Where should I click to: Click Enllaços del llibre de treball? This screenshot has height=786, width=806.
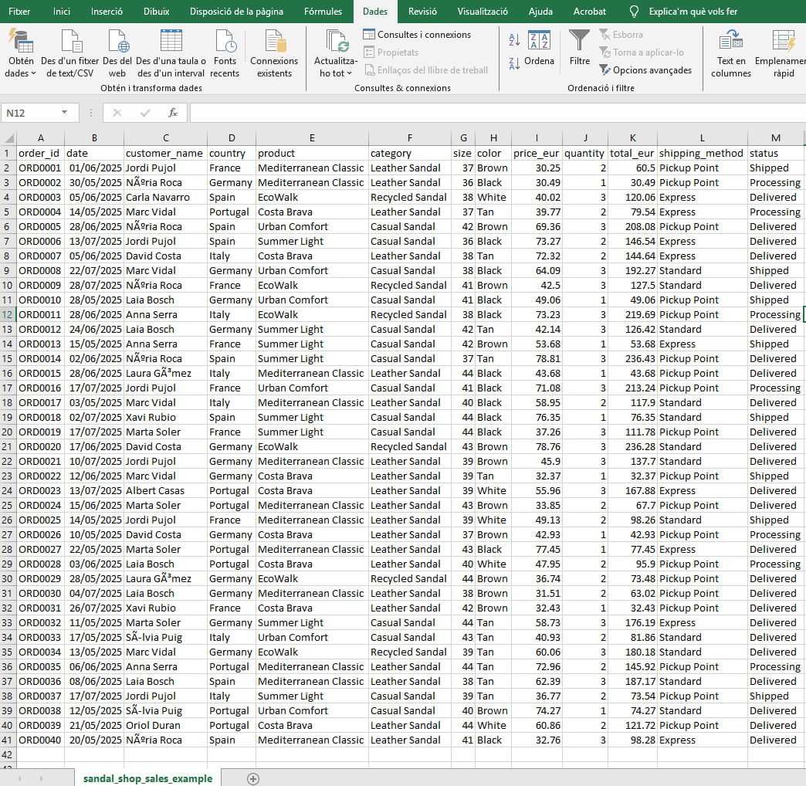[426, 70]
